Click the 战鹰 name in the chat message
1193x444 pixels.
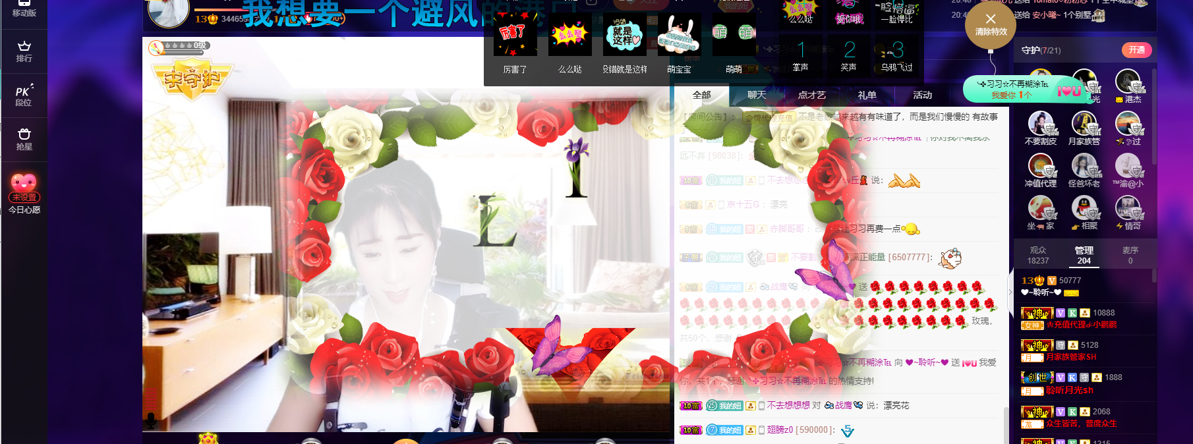(x=844, y=405)
